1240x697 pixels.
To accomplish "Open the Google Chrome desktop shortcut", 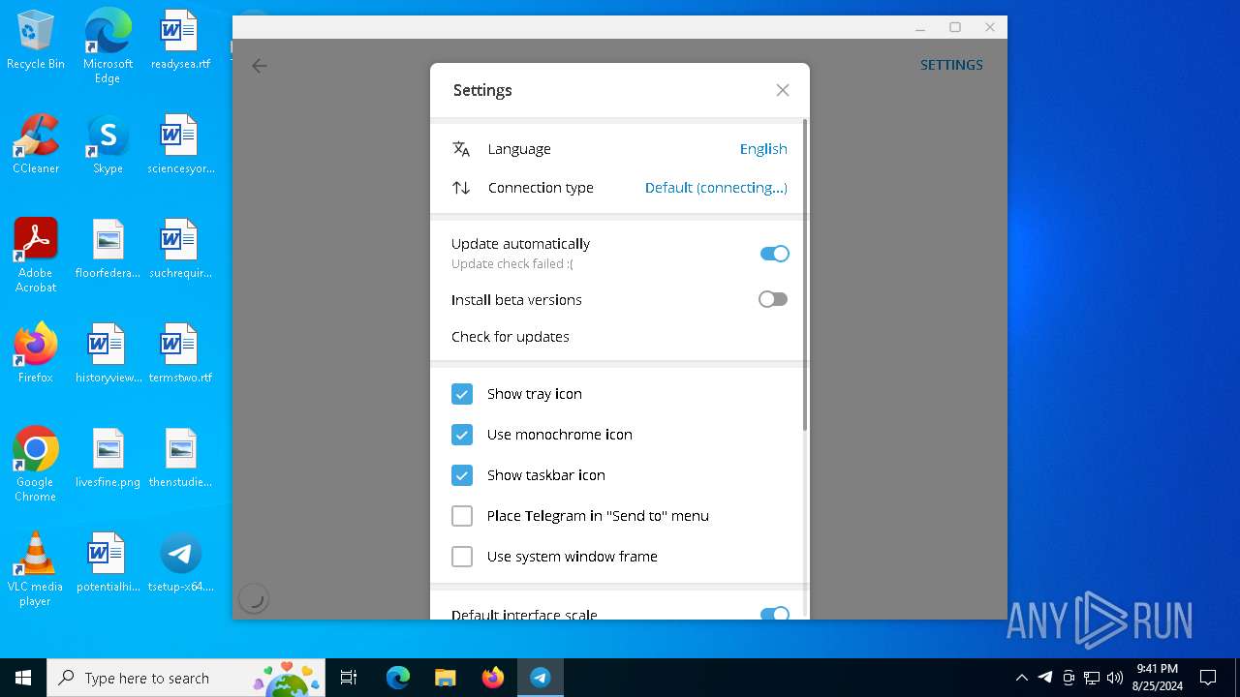I will click(36, 465).
